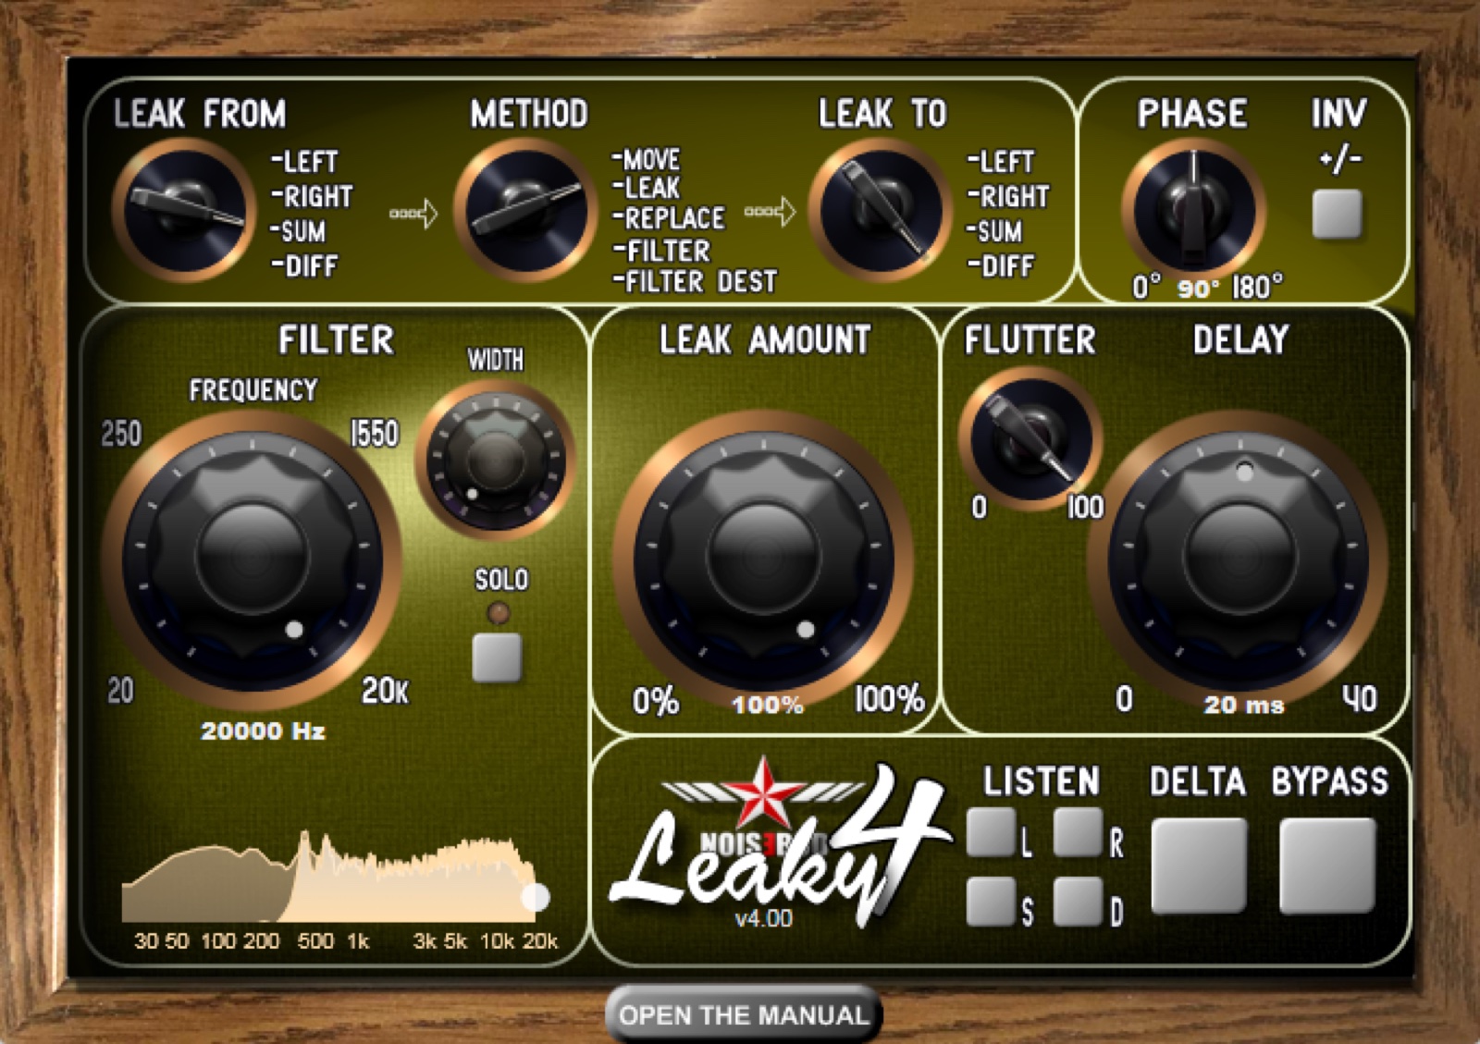Select LEFT under Leak From
This screenshot has height=1044, width=1480.
(x=304, y=162)
